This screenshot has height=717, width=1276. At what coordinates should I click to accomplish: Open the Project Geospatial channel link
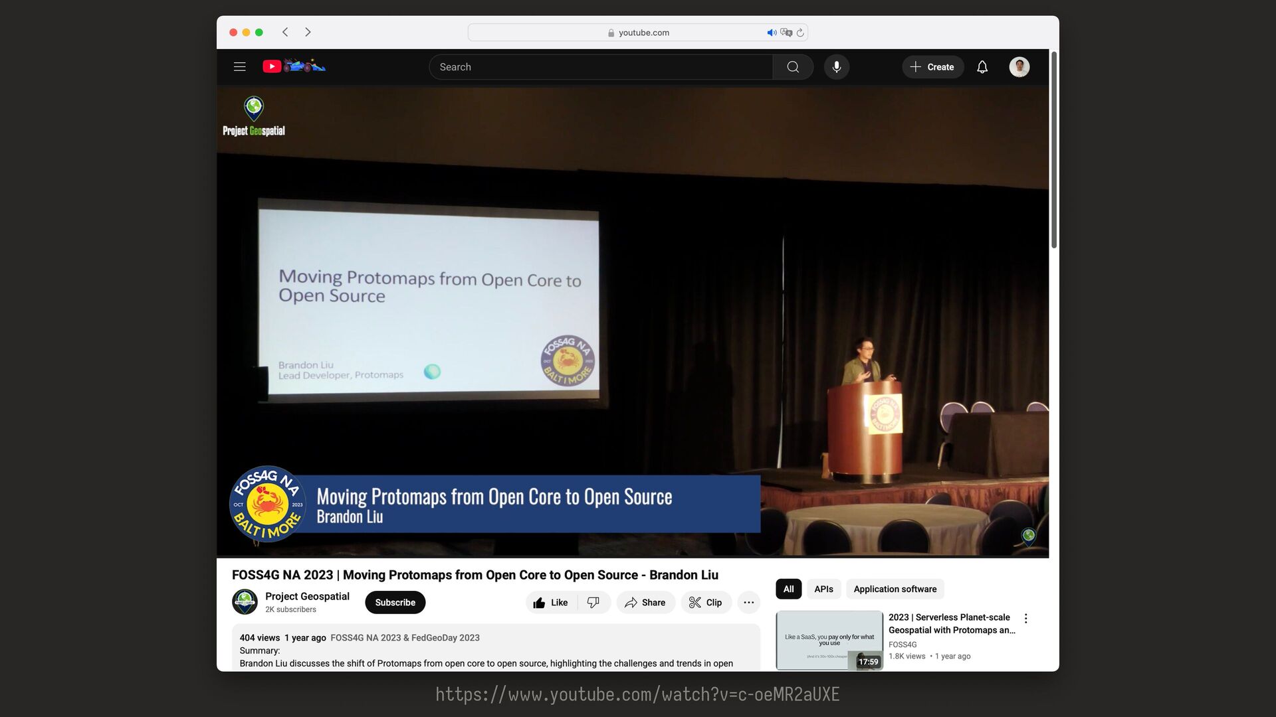point(307,596)
